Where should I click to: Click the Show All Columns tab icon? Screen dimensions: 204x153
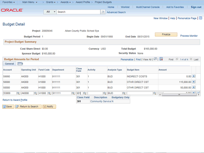click(x=20, y=64)
